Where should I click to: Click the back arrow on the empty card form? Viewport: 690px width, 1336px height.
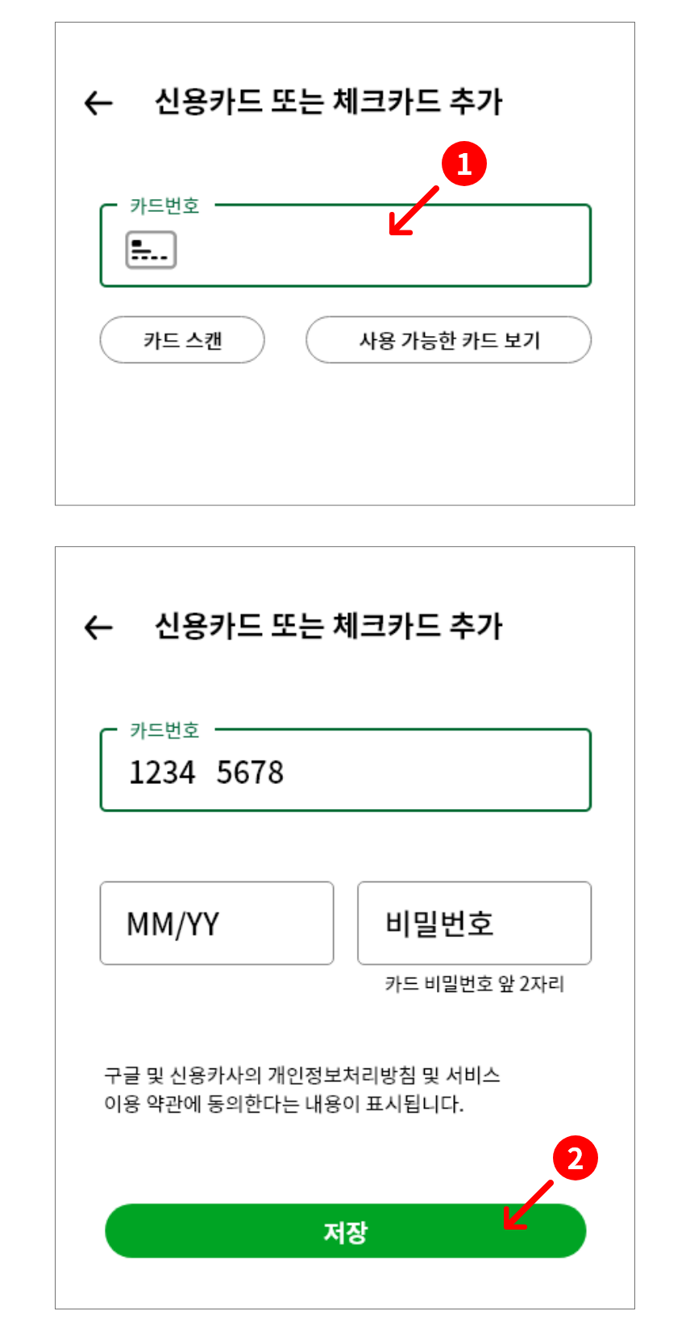98,103
